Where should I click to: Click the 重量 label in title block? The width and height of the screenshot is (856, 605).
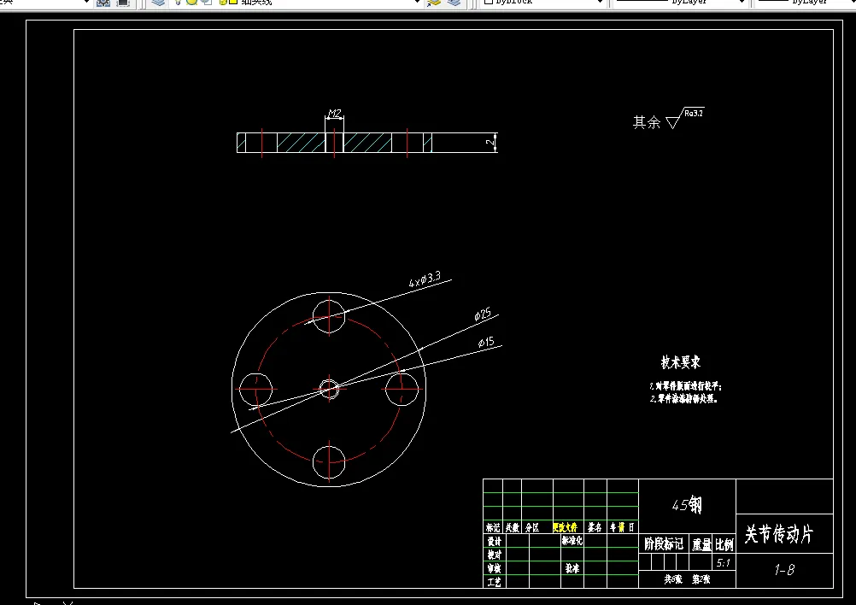(702, 544)
